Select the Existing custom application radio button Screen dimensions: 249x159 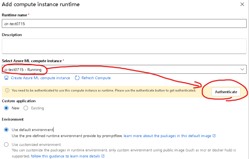pyautogui.click(x=26, y=108)
